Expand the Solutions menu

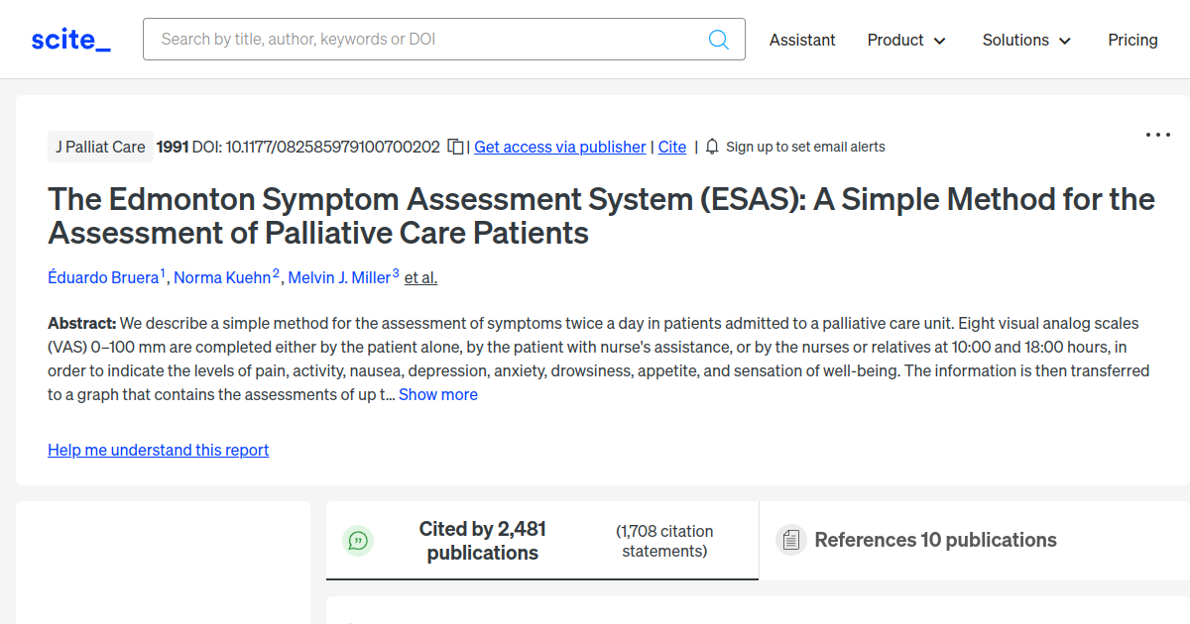coord(1025,40)
